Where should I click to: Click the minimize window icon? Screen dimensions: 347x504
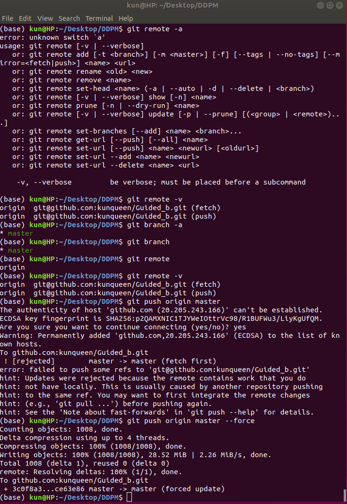click(x=321, y=5)
